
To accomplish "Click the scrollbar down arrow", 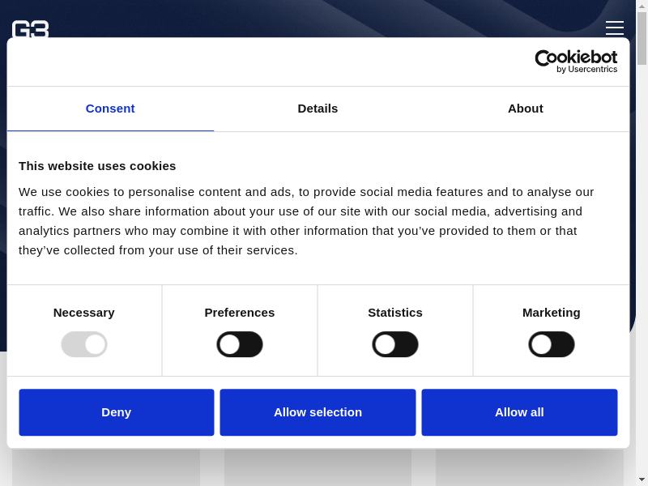I will tap(642, 480).
